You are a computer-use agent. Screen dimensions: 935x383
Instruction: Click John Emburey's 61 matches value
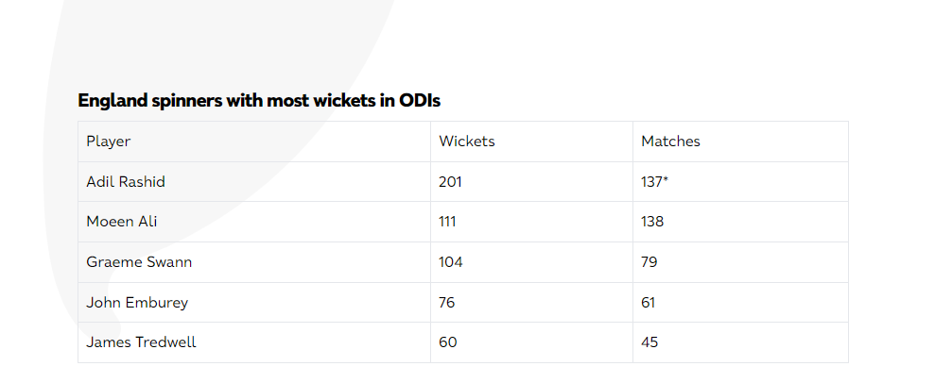649,303
